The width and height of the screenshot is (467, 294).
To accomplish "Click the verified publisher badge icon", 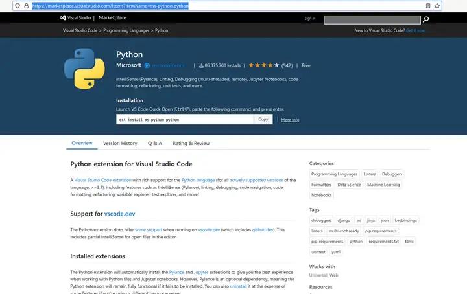I will tap(147, 65).
